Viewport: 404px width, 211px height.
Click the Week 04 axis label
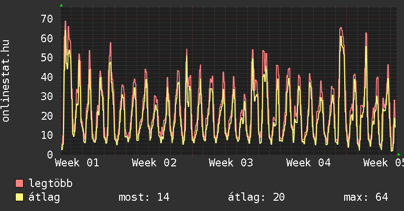pyautogui.click(x=308, y=162)
